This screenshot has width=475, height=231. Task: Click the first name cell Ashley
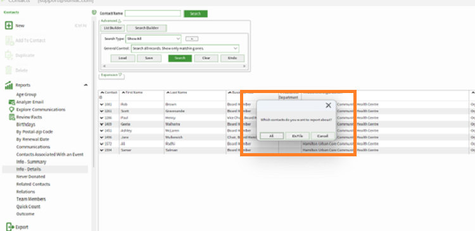pyautogui.click(x=126, y=131)
